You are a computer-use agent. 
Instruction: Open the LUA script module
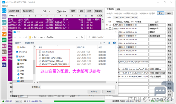(4, 22)
